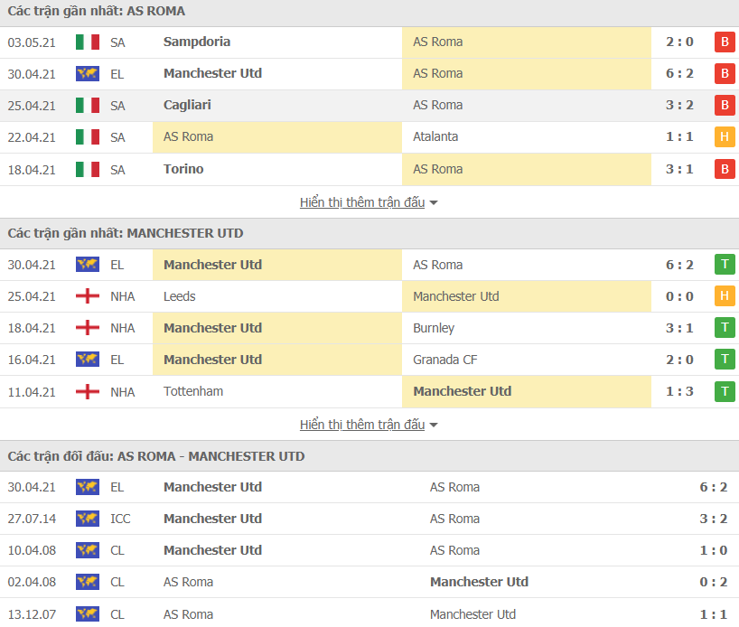Screen dimensions: 739x627
Task: Click the England flag in Leeds row
Action: point(87,296)
